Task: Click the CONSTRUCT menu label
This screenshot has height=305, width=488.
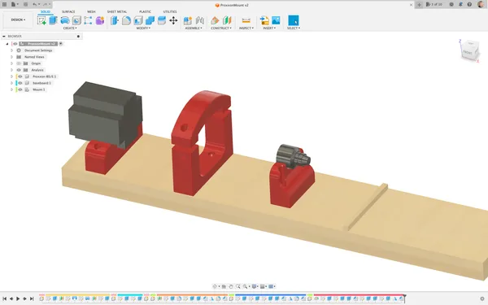Action: tap(221, 28)
